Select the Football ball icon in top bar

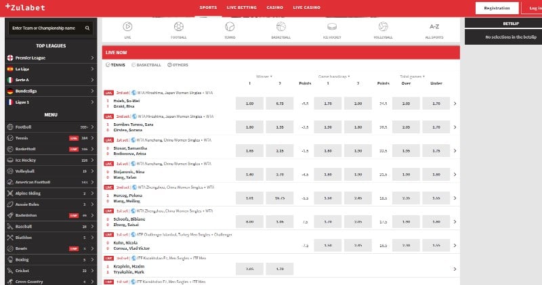179,26
